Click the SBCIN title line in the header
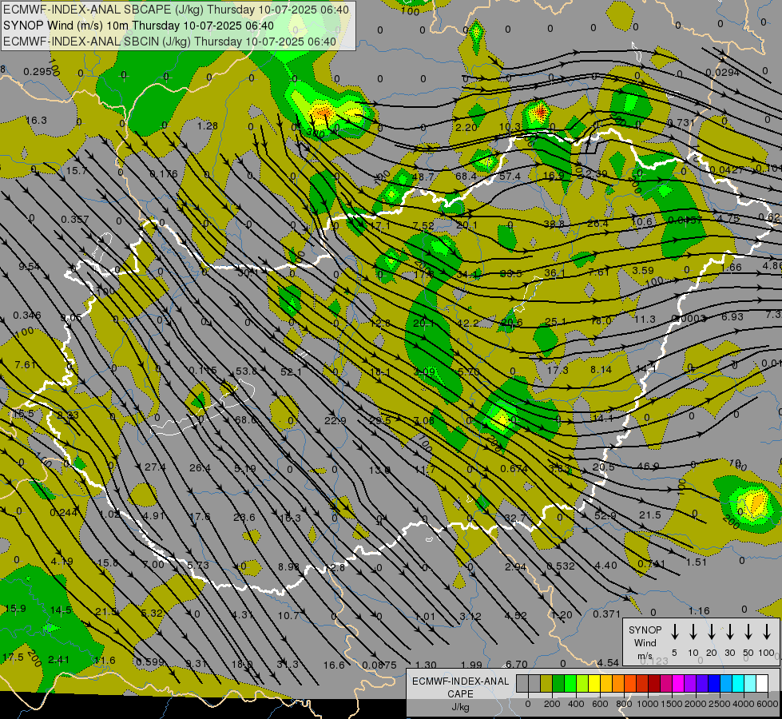This screenshot has height=719, width=782. [x=169, y=42]
